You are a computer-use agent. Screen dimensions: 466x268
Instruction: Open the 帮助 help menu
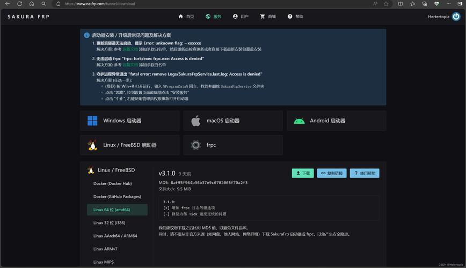pyautogui.click(x=295, y=17)
